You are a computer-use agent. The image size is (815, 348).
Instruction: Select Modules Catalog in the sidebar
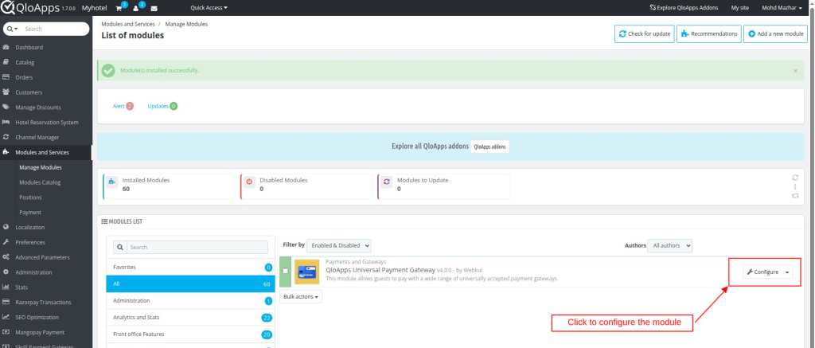[40, 182]
